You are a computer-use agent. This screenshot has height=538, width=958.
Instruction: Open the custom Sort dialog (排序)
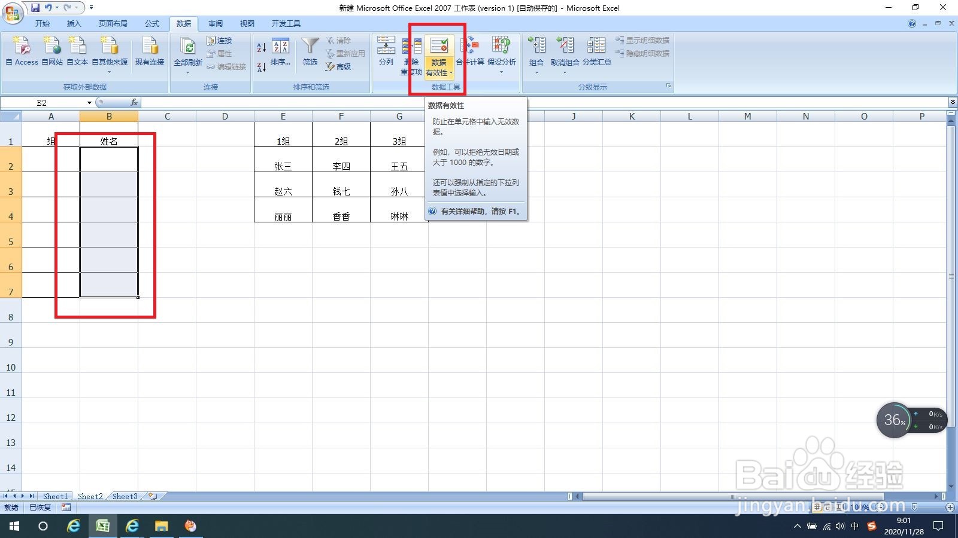pyautogui.click(x=280, y=53)
